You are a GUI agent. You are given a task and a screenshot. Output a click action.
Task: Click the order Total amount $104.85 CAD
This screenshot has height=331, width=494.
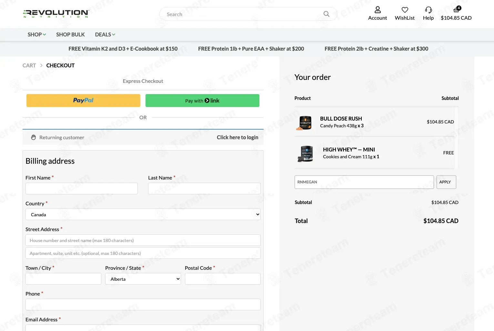pos(441,221)
